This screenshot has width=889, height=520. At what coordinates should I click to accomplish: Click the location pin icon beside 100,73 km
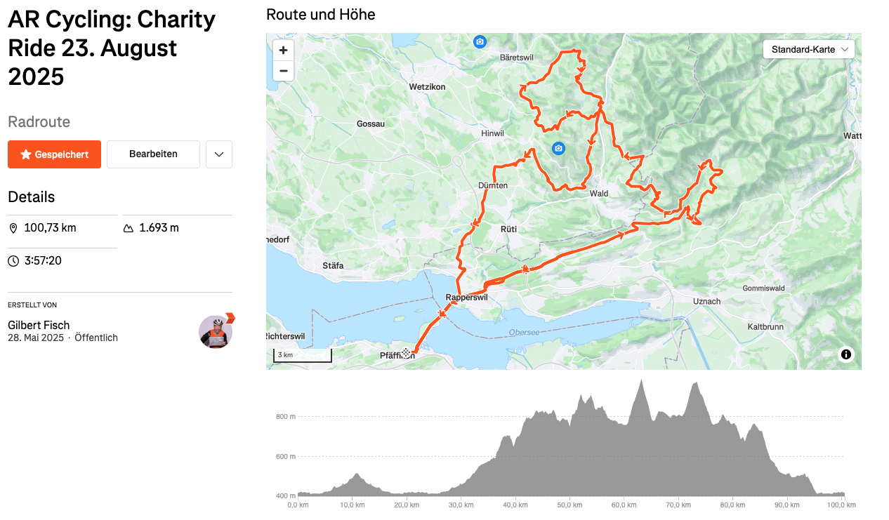point(13,228)
